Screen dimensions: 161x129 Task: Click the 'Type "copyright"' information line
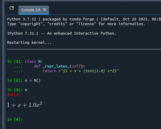[76, 24]
